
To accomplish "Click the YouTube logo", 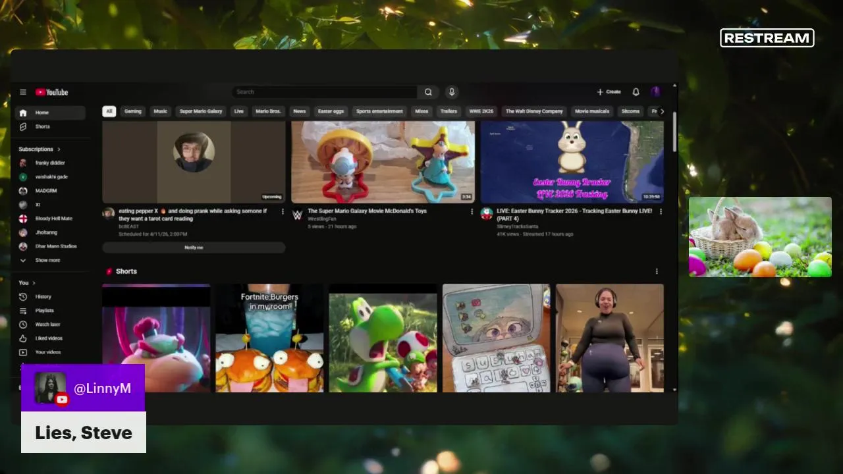I will pos(52,92).
